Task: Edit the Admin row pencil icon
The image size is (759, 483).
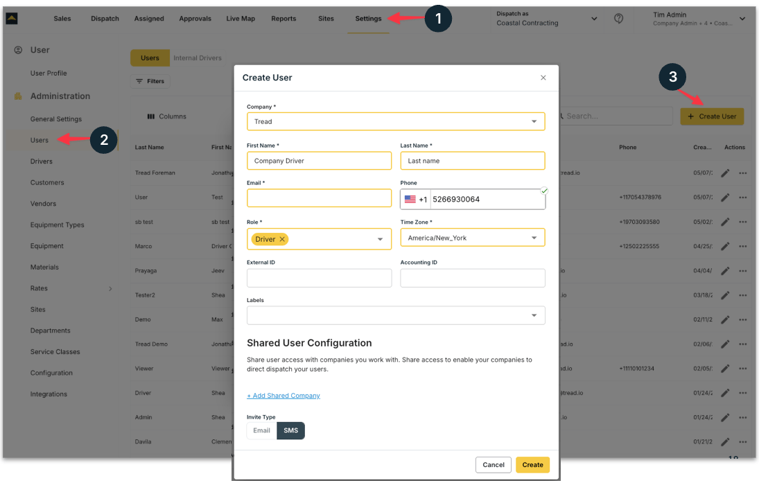Action: (x=724, y=418)
